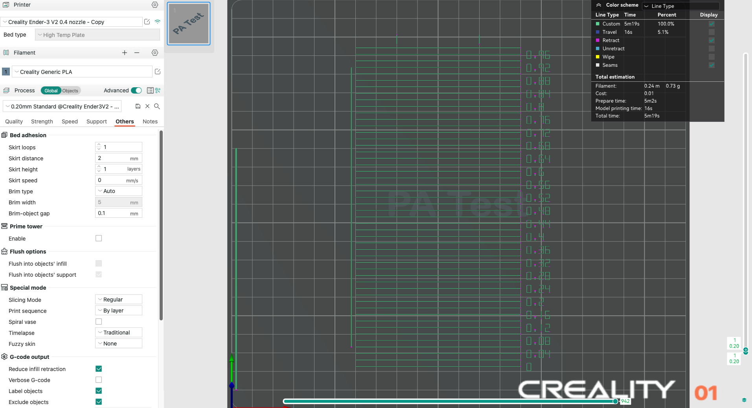Uncheck Label objects option
Image resolution: width=752 pixels, height=408 pixels.
point(99,391)
